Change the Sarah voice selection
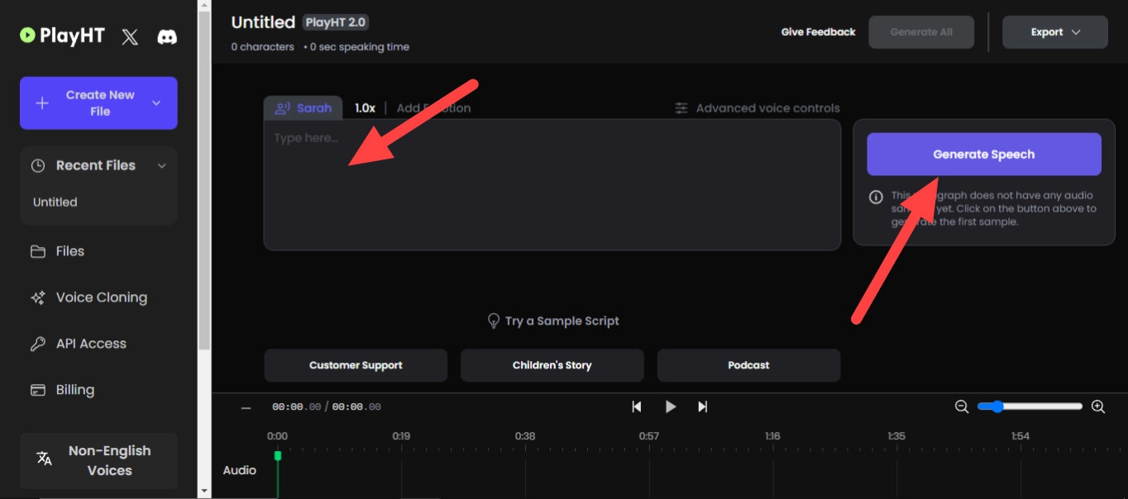Screen dimensions: 1128x499 pyautogui.click(x=304, y=108)
